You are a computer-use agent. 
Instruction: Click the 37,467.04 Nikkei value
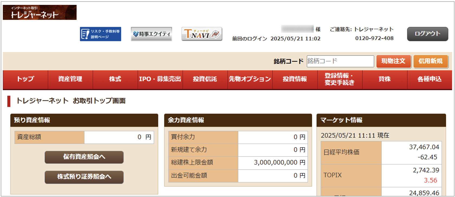coord(424,147)
